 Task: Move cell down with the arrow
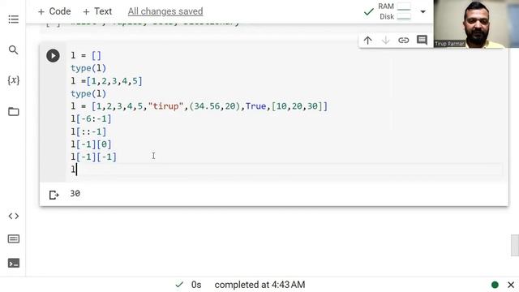386,41
